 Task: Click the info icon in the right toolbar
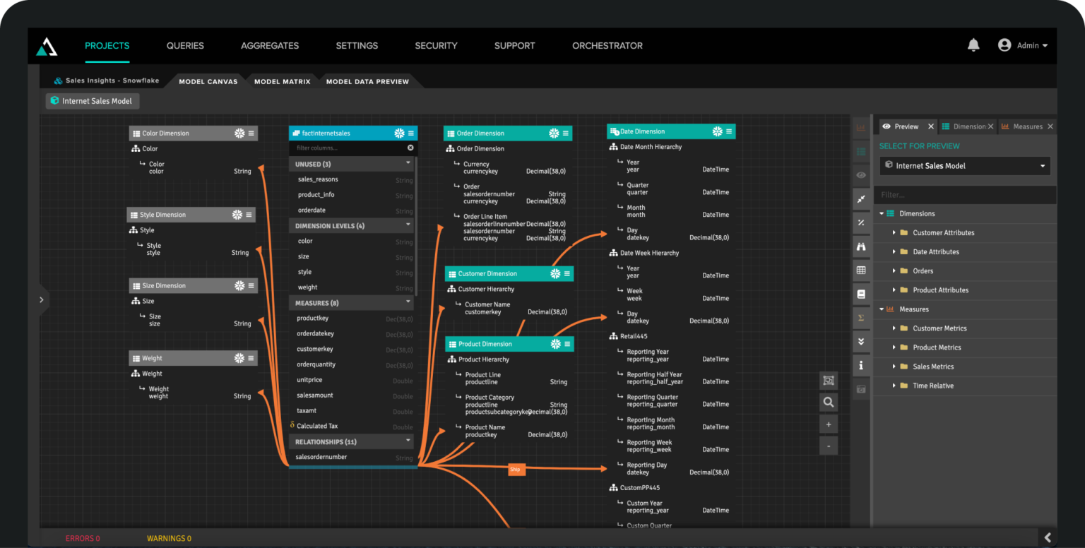point(861,364)
